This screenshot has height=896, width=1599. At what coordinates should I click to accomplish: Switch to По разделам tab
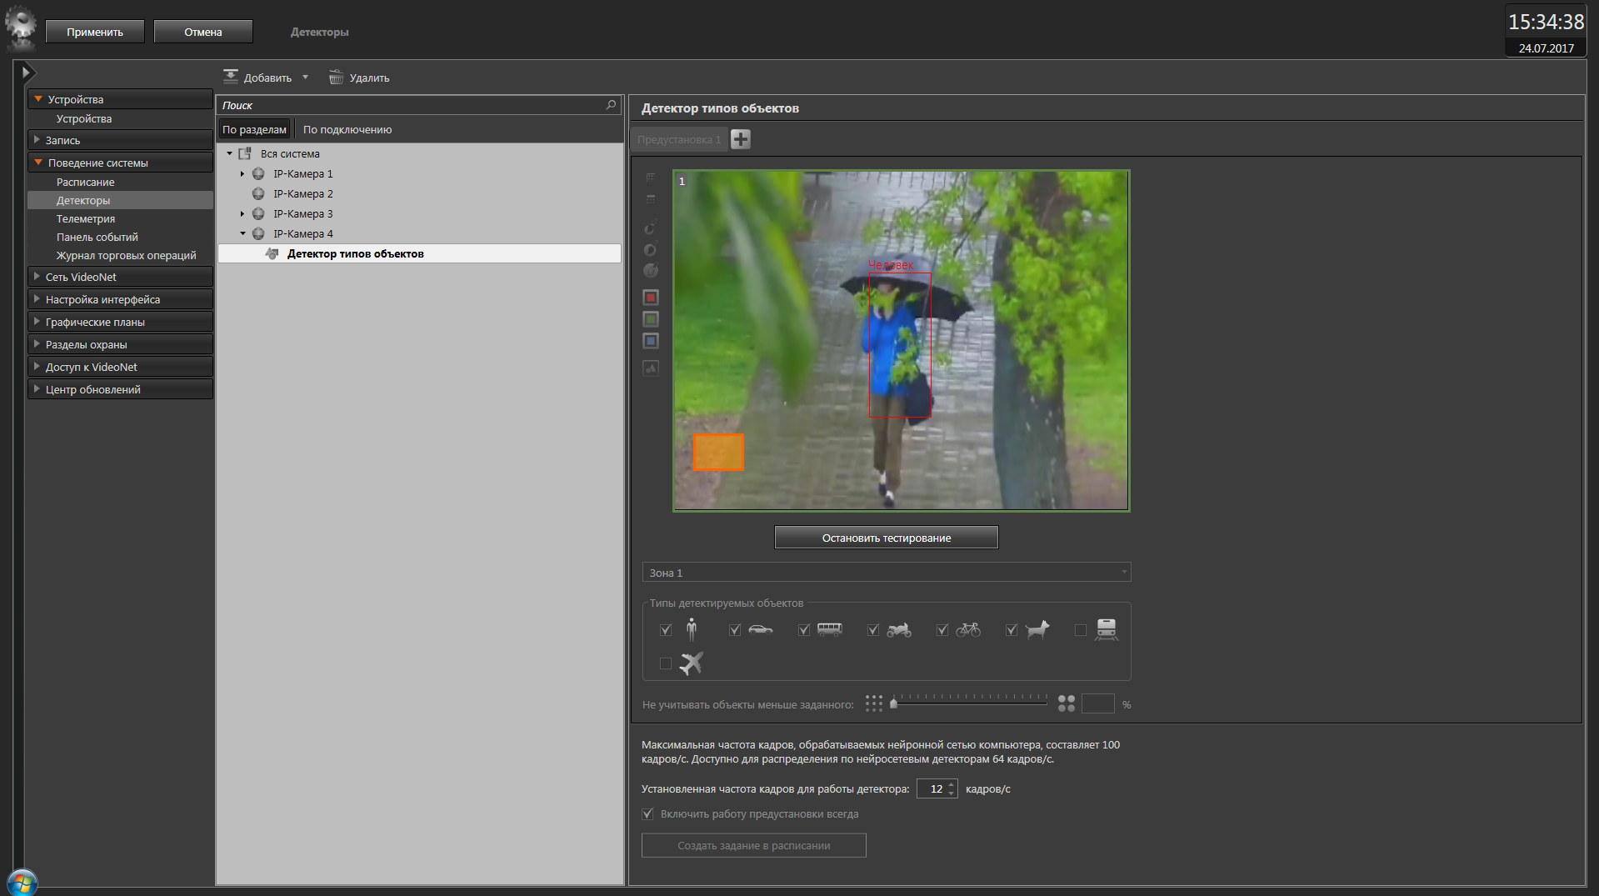[x=254, y=129]
